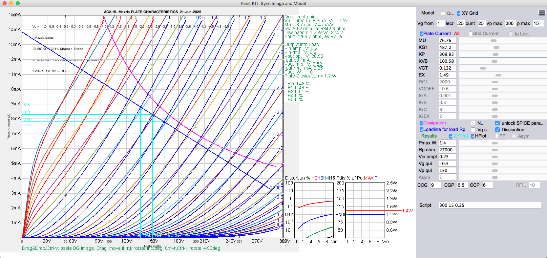Click the macOS green zoom window button
Image resolution: width=547 pixels, height=258 pixels.
pyautogui.click(x=18, y=3)
